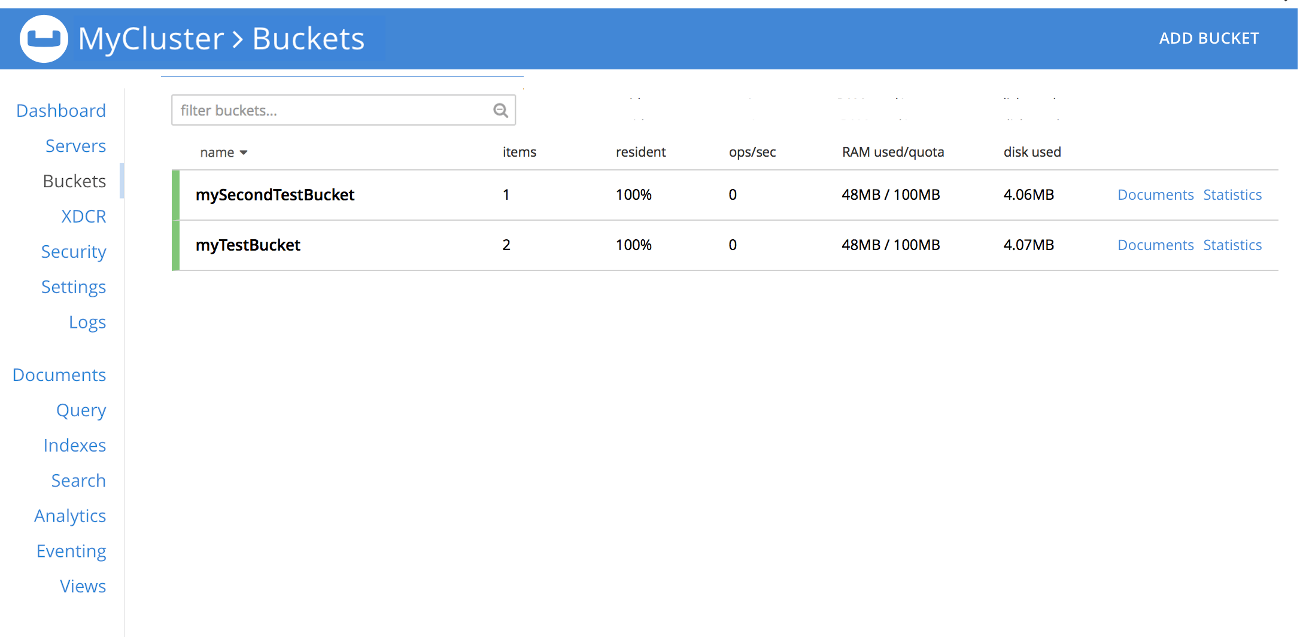Expand the mySecondTestBucket row details
Viewport: 1306px width, 637px height.
tap(275, 194)
